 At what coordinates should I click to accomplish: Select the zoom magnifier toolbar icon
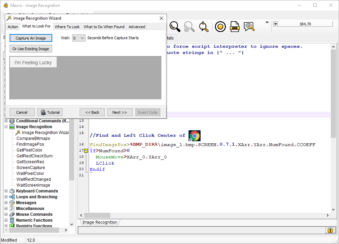pos(175,26)
